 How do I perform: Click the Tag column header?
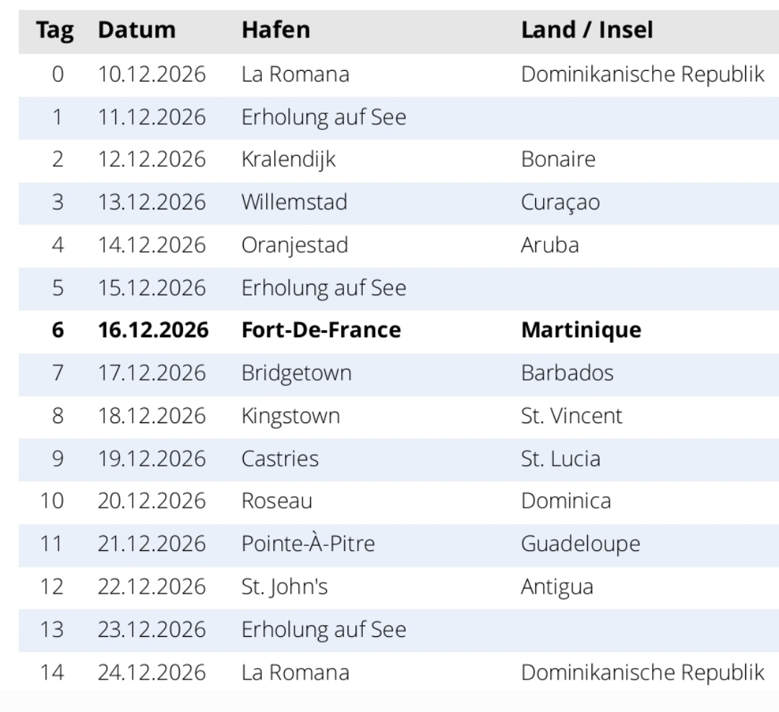tap(55, 30)
